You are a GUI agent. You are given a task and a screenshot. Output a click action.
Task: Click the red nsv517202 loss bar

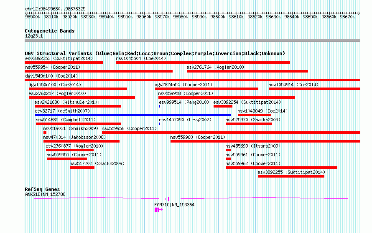[x=82, y=168]
